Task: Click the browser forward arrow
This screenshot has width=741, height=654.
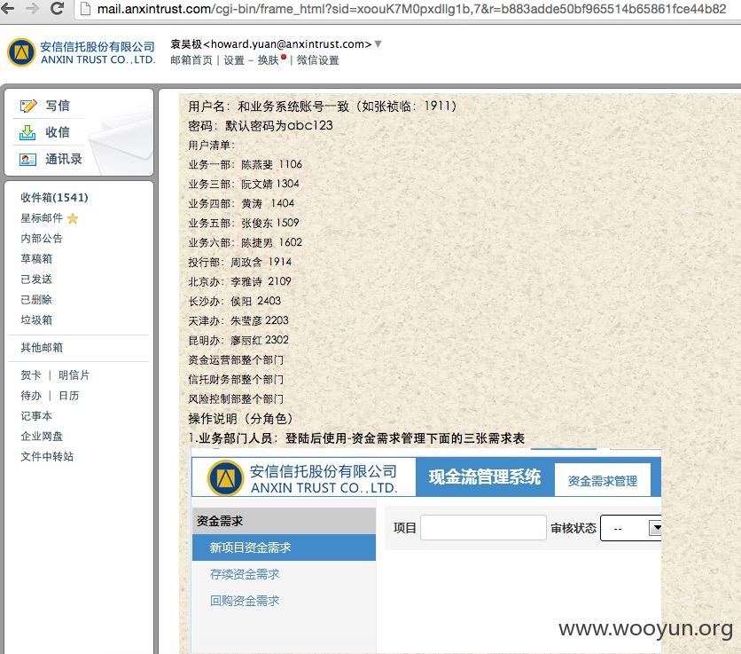Action: click(32, 8)
